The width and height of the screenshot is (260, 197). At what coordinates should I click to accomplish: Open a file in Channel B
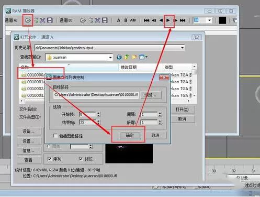pos(83,20)
